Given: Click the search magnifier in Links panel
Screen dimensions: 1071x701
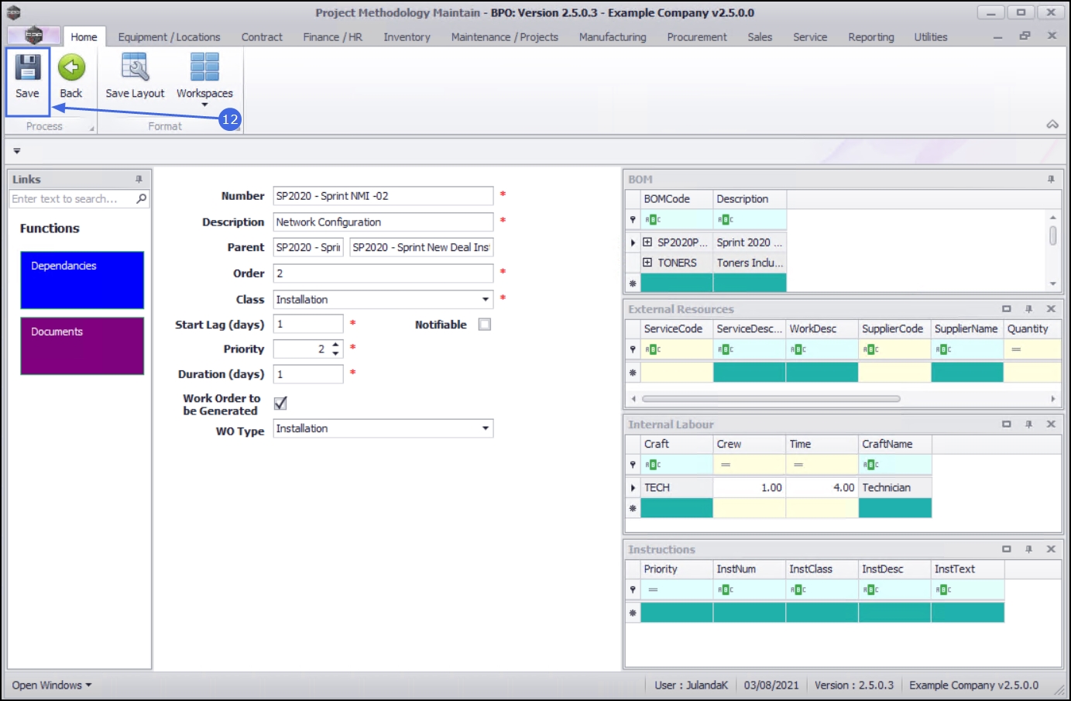Looking at the screenshot, I should click(x=142, y=199).
